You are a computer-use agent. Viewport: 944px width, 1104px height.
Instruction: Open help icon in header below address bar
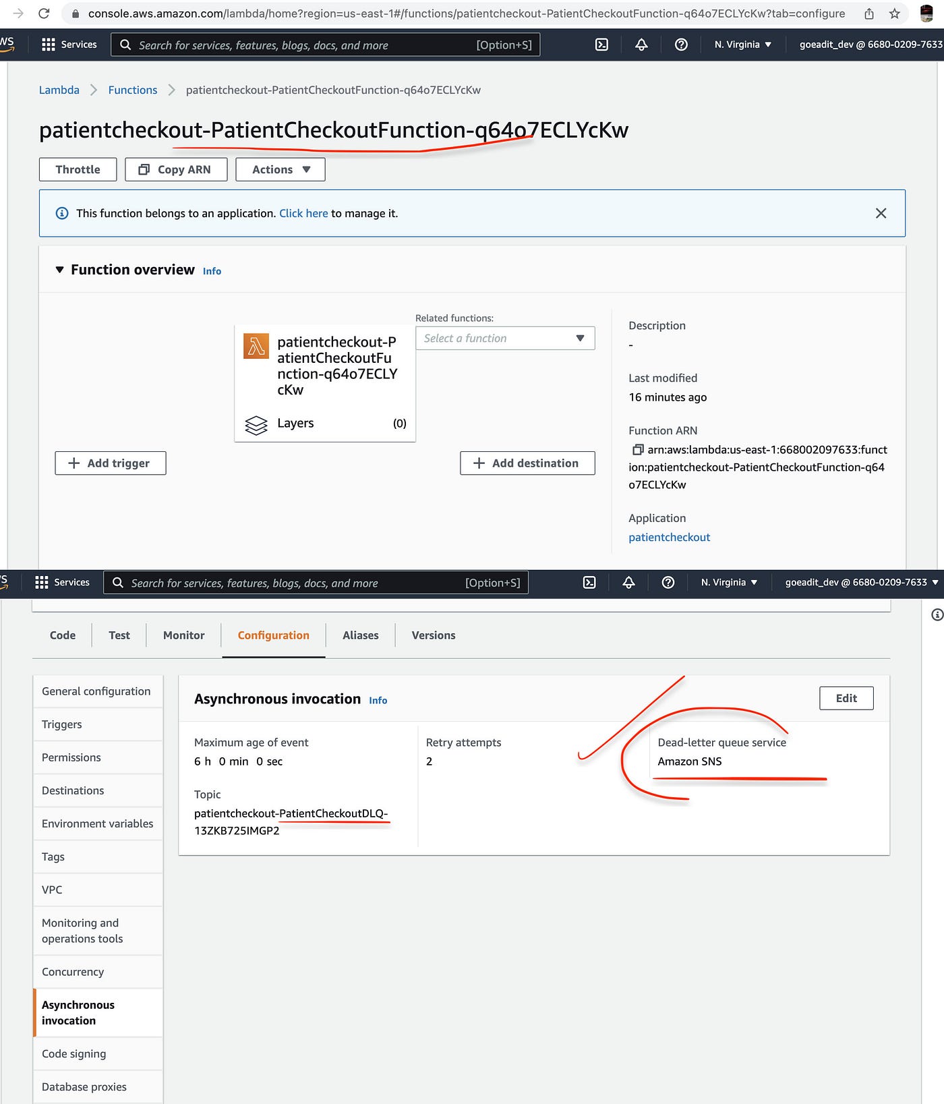[681, 45]
